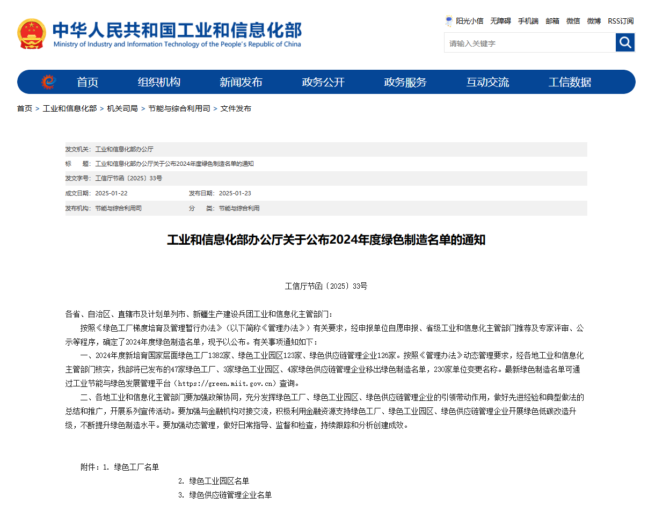Select 首页 in the navigation menu

point(87,82)
